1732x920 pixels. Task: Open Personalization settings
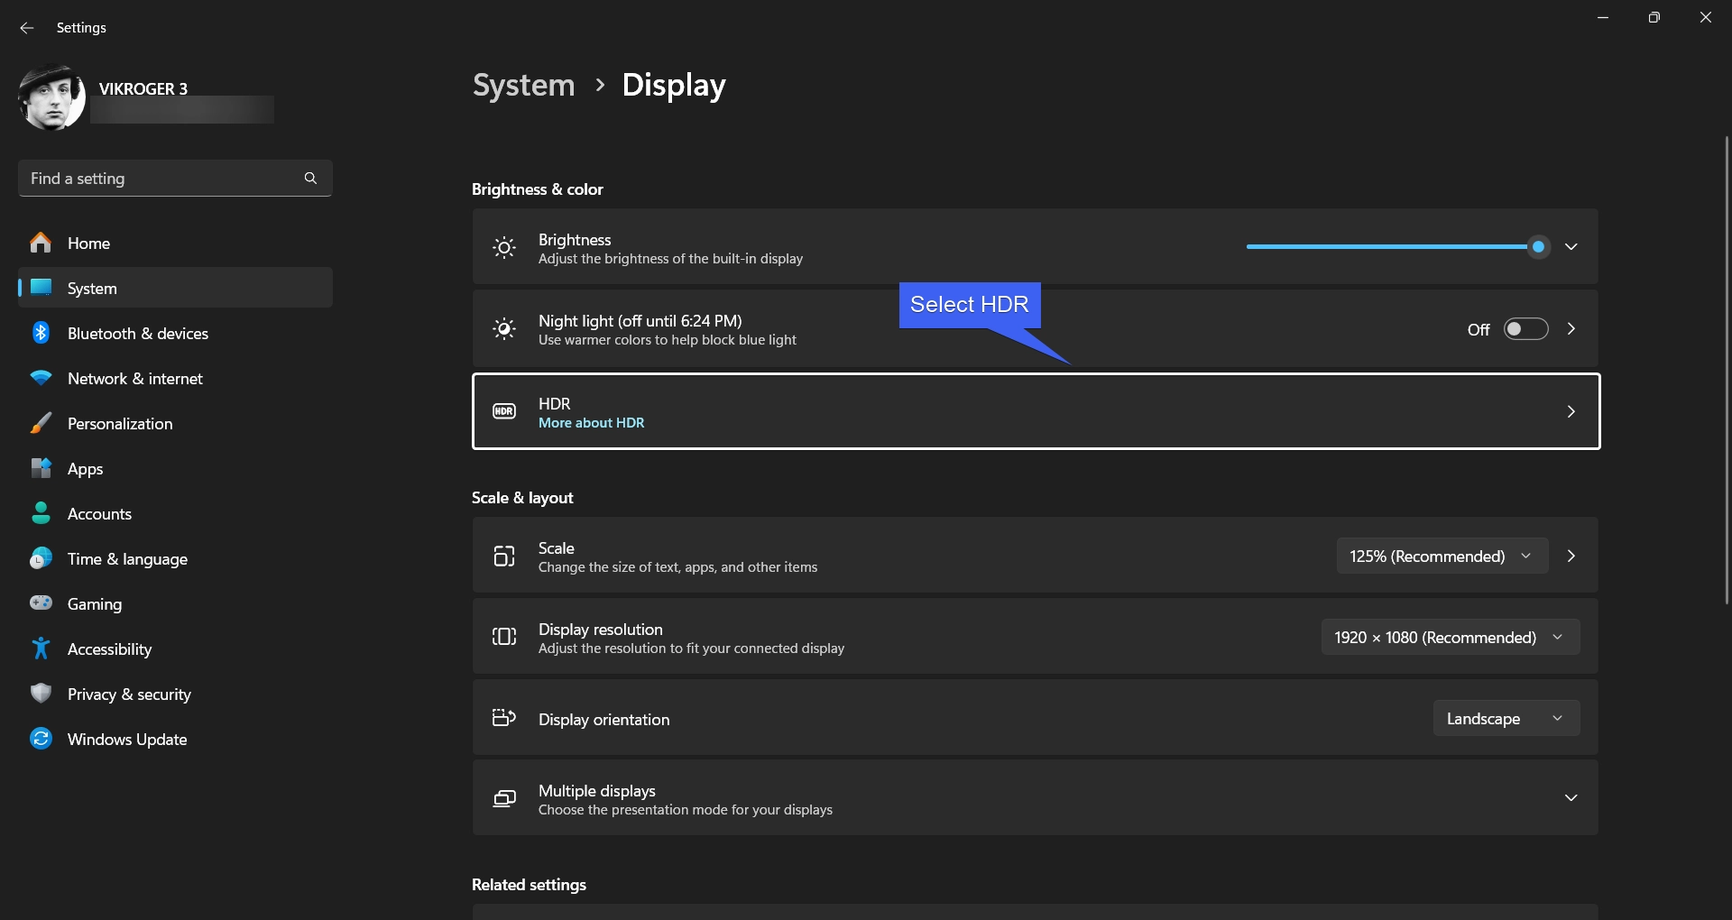[x=175, y=423]
